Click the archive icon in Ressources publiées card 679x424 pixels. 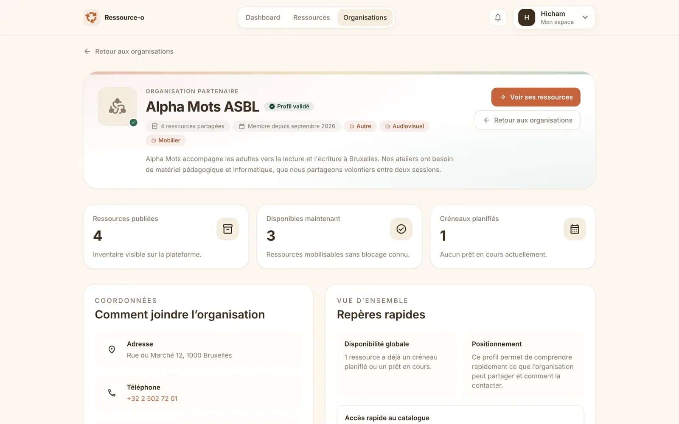pos(228,229)
